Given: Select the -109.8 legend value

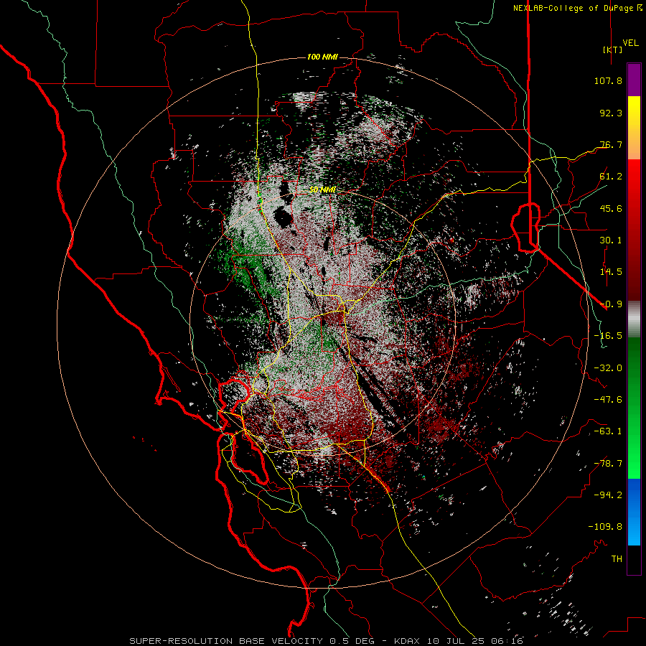Looking at the screenshot, I should tap(606, 527).
